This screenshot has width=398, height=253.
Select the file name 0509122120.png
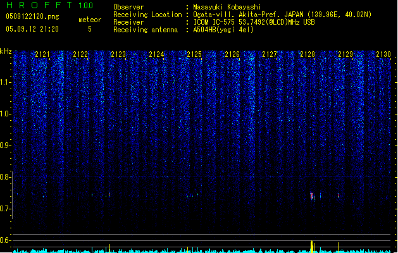click(x=32, y=16)
